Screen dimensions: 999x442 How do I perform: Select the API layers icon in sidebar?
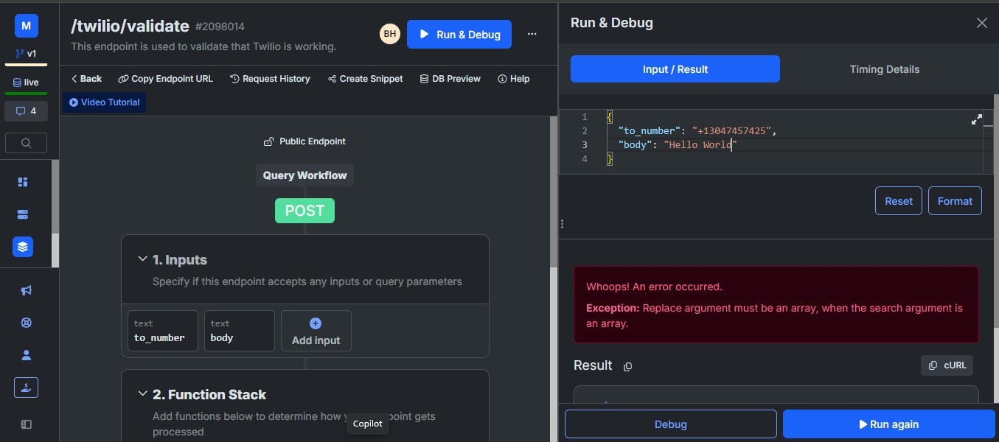(x=23, y=247)
